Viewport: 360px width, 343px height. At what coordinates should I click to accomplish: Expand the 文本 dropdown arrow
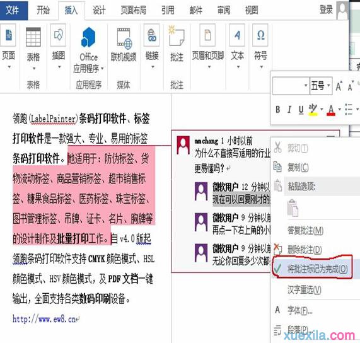click(x=238, y=67)
